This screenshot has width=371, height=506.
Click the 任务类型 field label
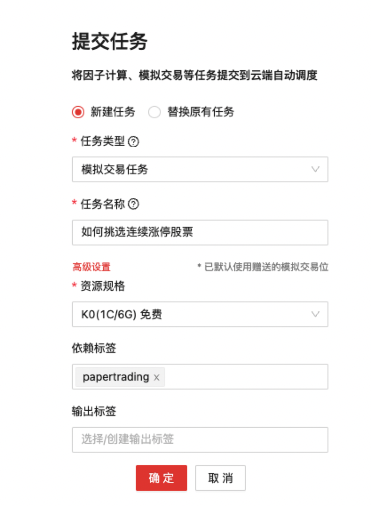click(103, 142)
